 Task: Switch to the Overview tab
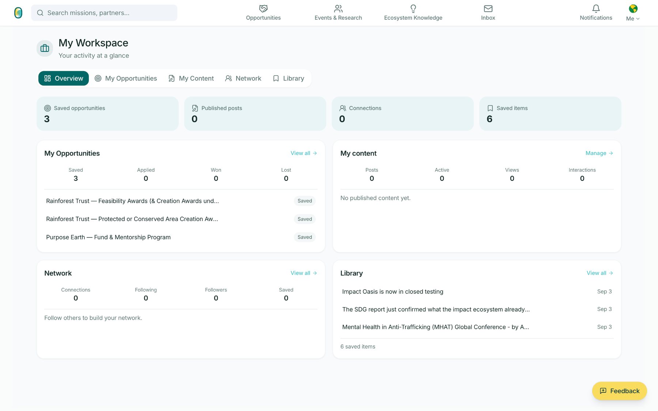64,78
